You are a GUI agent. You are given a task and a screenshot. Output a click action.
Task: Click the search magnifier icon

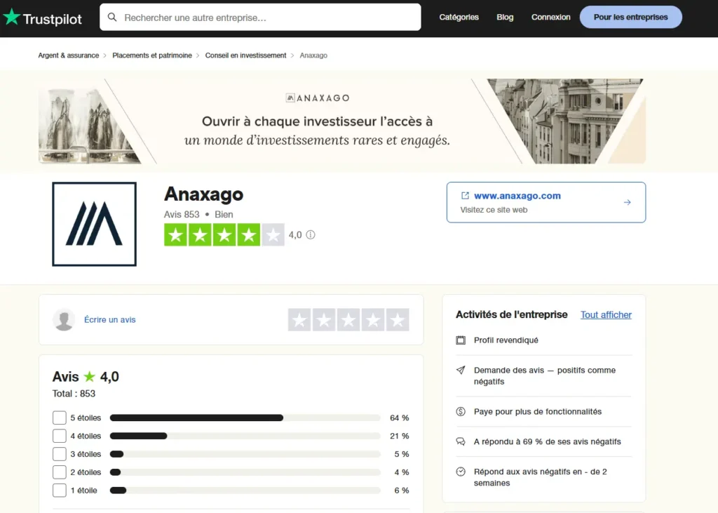[x=113, y=17]
